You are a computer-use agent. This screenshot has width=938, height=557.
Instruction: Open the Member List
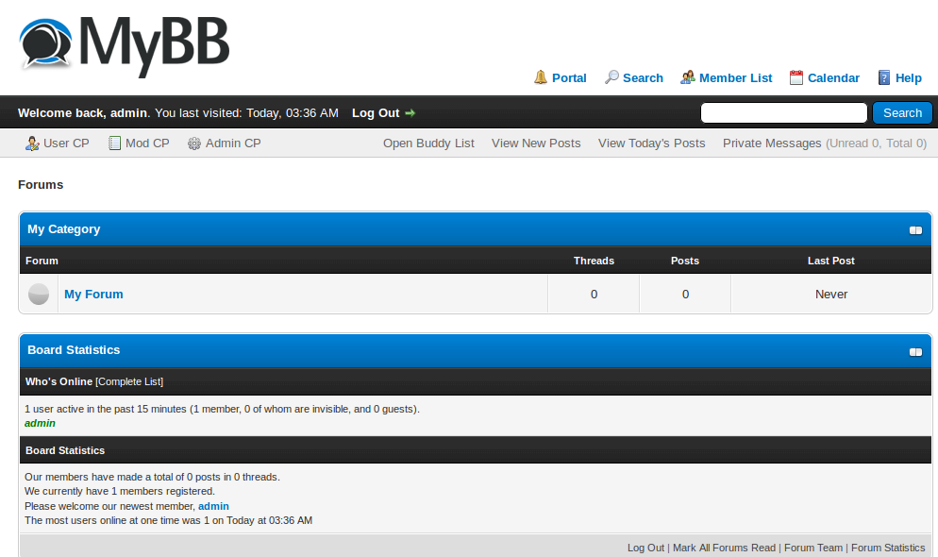tap(735, 77)
